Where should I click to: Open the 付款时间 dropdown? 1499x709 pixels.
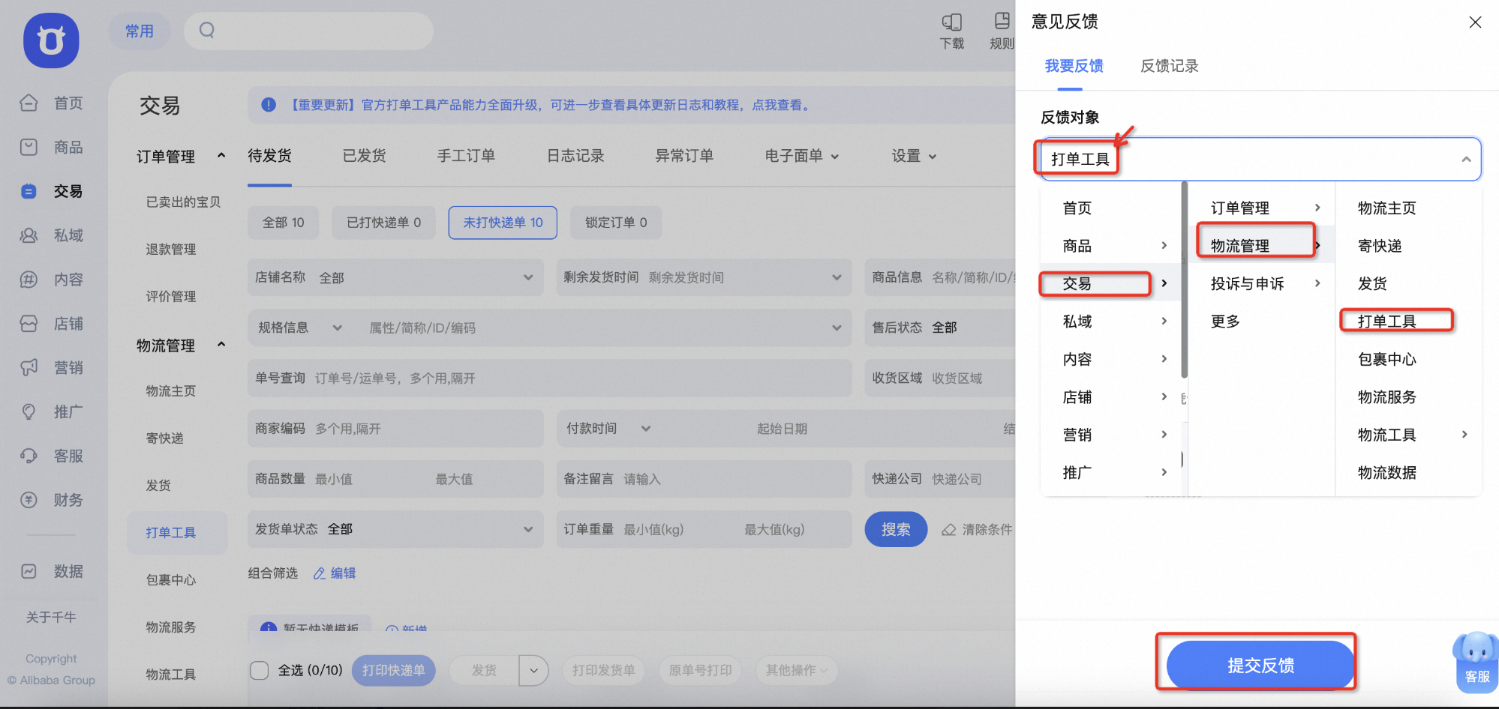coord(609,429)
